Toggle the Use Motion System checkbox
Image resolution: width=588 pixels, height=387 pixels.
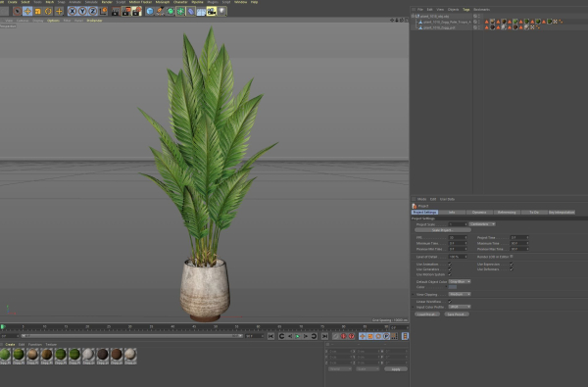450,274
